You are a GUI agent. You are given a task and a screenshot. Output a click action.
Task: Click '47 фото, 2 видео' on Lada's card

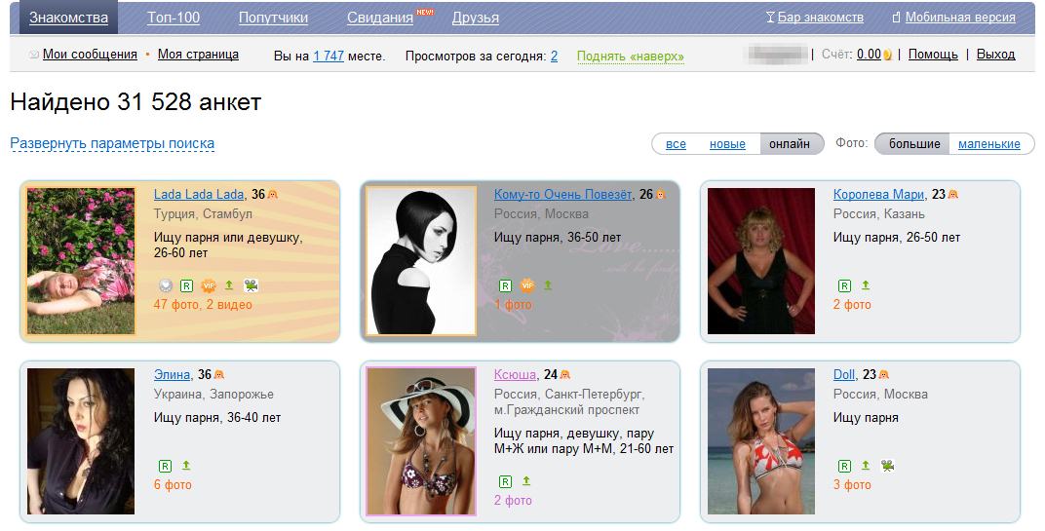click(x=203, y=305)
